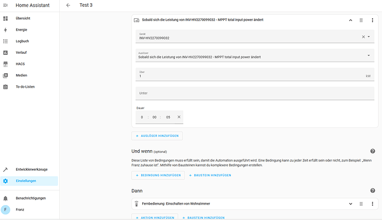Viewport: 382px width, 220px height.
Task: Collapse the MPPT power trigger card
Action: click(x=350, y=21)
